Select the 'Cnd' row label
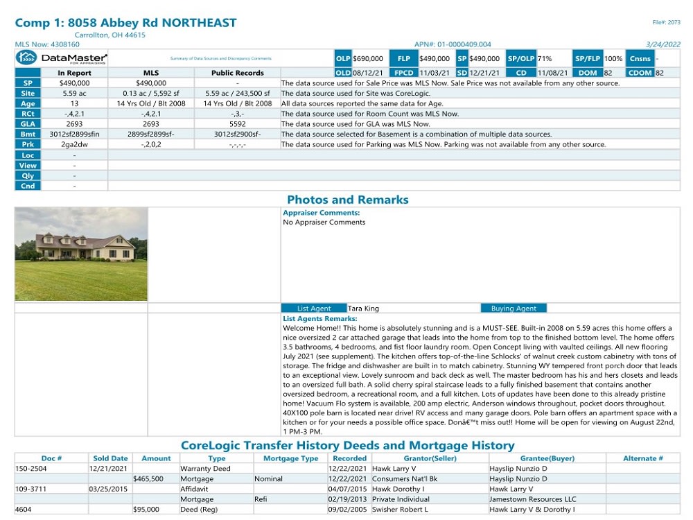This screenshot has height=520, width=693. point(28,186)
